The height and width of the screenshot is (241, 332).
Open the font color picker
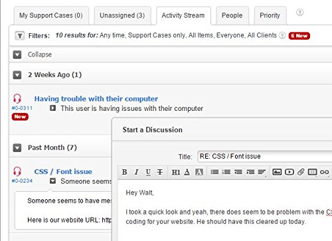pyautogui.click(x=187, y=172)
